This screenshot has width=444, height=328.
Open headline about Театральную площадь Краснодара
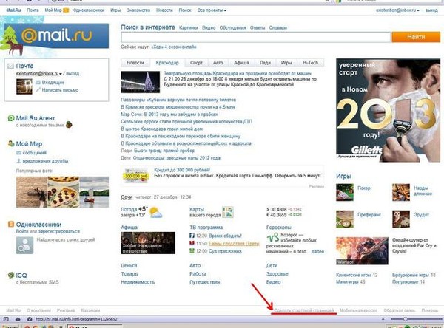[238, 74]
